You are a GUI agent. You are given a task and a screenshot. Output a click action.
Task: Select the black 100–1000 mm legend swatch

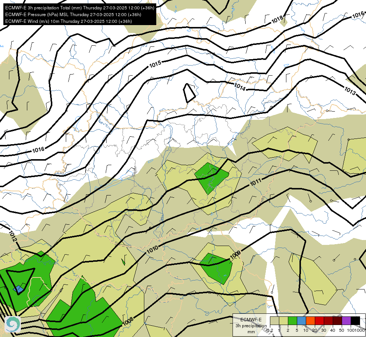(355, 321)
